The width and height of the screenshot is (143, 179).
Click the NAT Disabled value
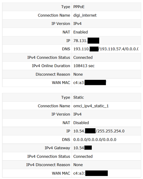coord(81,123)
